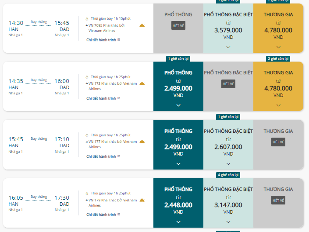The height and width of the screenshot is (232, 309).
Task: Open Chi tiết hành trình for the 16:05 flight
Action: (x=101, y=215)
